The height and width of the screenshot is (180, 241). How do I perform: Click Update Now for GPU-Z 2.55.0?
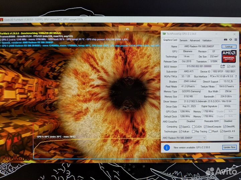coord(229,147)
